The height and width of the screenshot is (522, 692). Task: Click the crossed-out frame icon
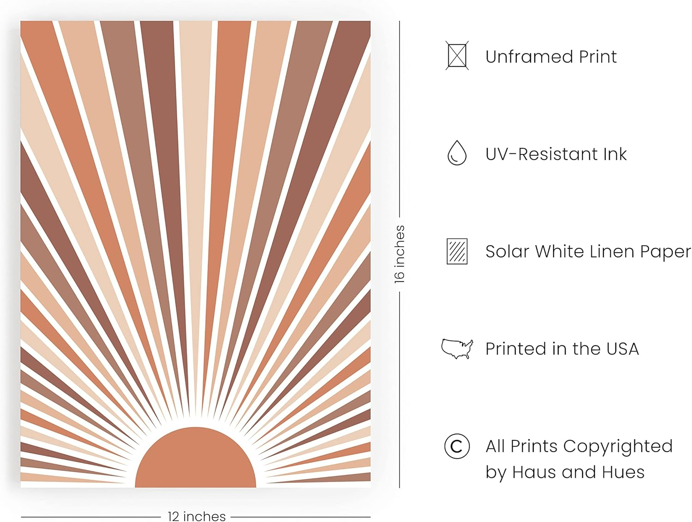[x=457, y=56]
